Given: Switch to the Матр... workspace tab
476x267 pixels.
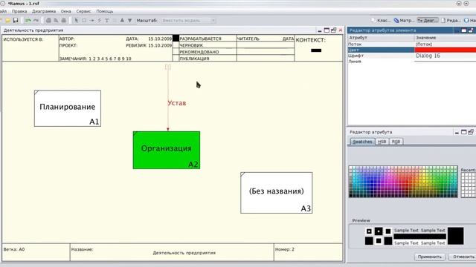Looking at the screenshot, I should click(404, 20).
